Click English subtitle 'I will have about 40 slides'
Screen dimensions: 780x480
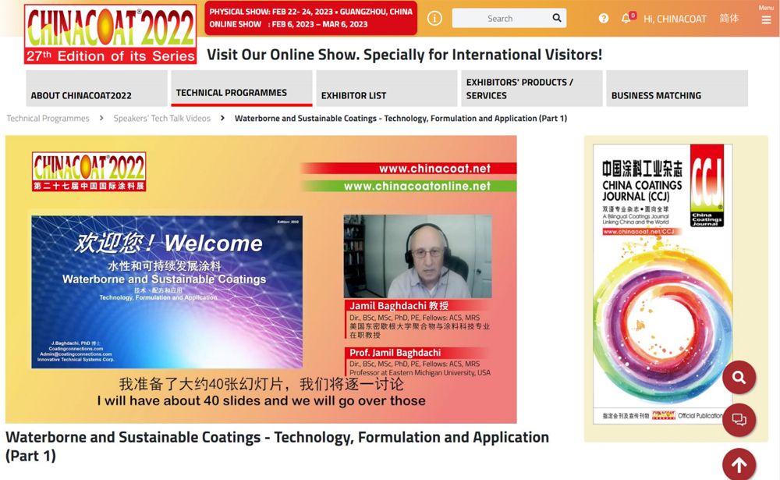tap(261, 401)
